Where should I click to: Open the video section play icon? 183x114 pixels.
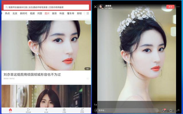(28, 110)
